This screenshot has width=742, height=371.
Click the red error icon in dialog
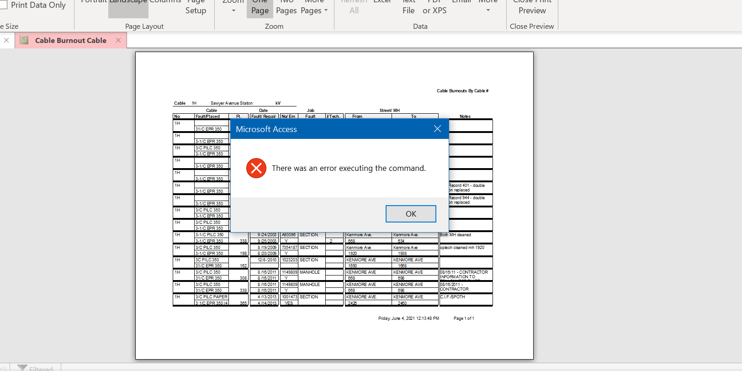(x=256, y=168)
